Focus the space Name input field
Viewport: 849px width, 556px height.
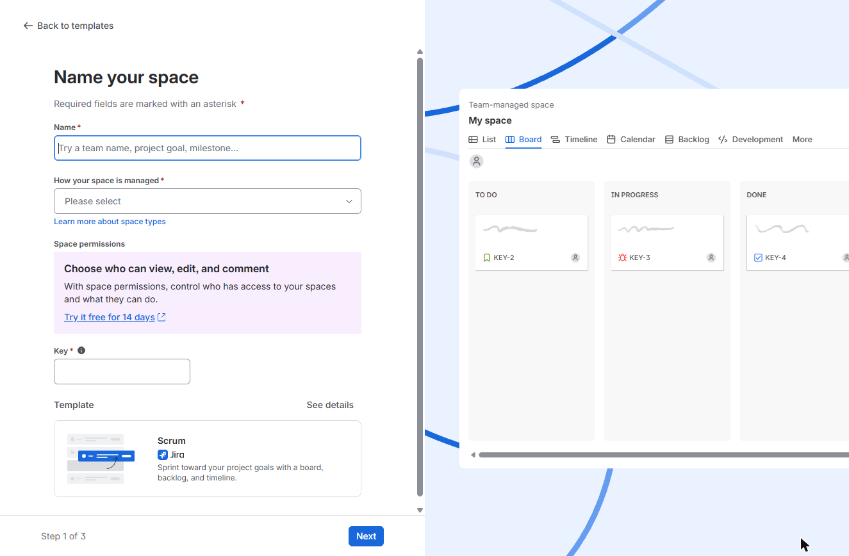point(208,148)
